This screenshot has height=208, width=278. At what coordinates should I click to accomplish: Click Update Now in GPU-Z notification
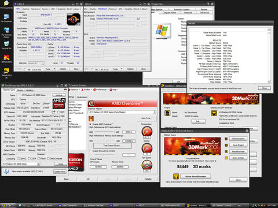pos(60,172)
